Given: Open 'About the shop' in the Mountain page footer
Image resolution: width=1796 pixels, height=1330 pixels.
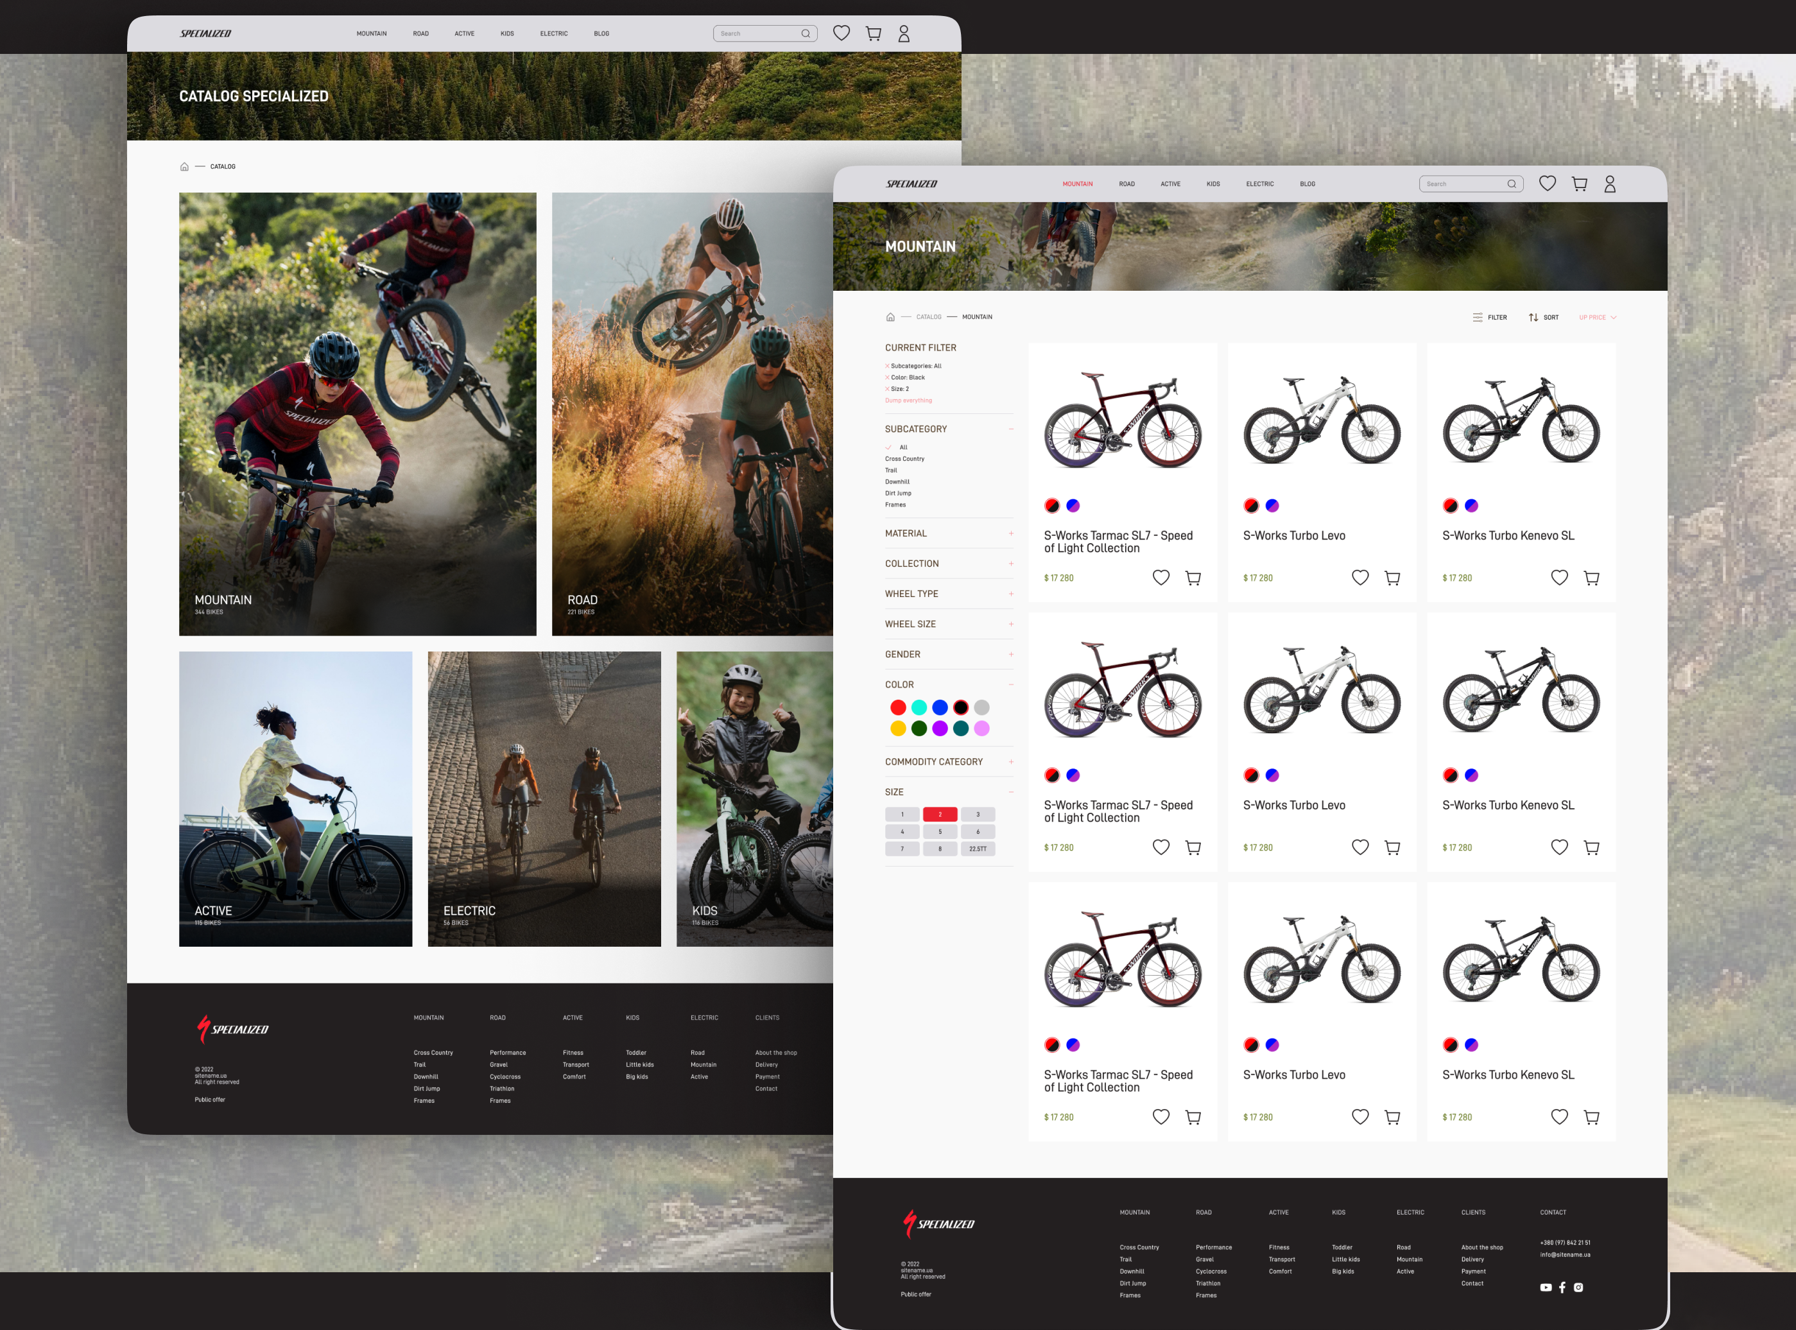Looking at the screenshot, I should pyautogui.click(x=1481, y=1248).
